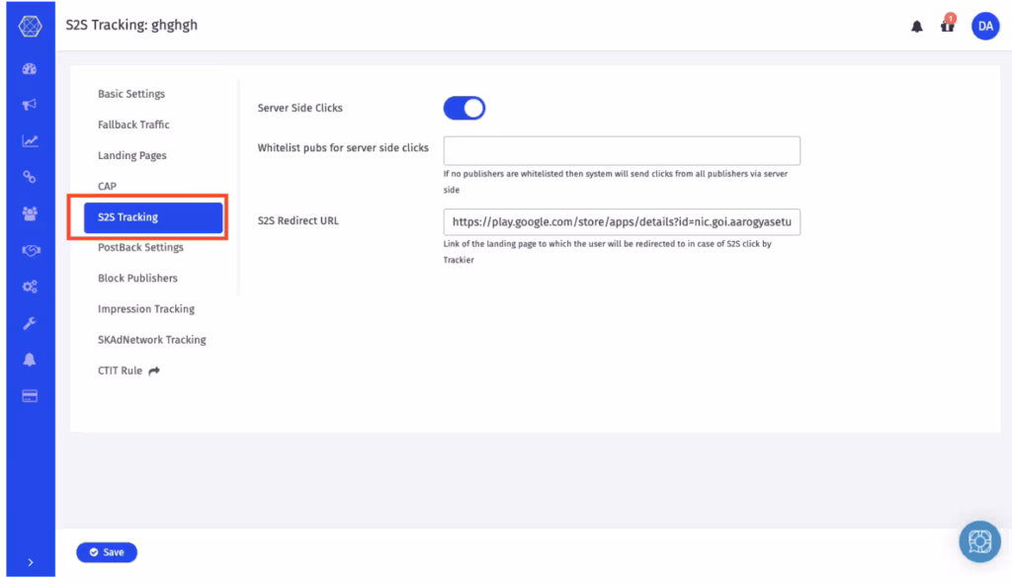Select the S2S Tracking tab
Screen dimensions: 1012x583
click(x=153, y=217)
